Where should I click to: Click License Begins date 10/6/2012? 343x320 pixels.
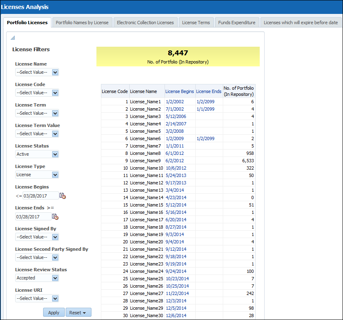click(x=176, y=168)
